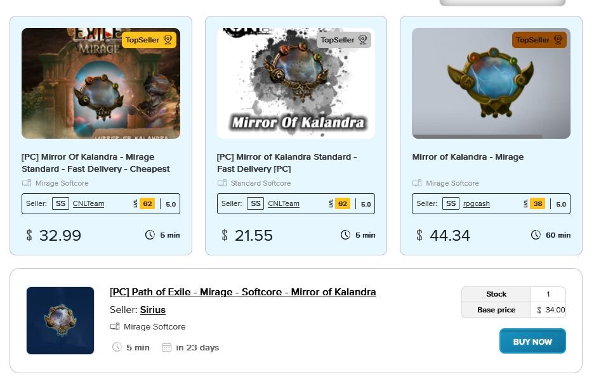Click the SS rank badge for rpgcash
The height and width of the screenshot is (384, 594).
tap(451, 203)
